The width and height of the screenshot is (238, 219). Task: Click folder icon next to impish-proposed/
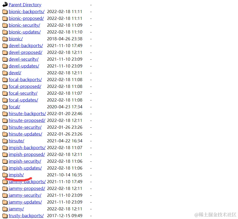(5, 155)
